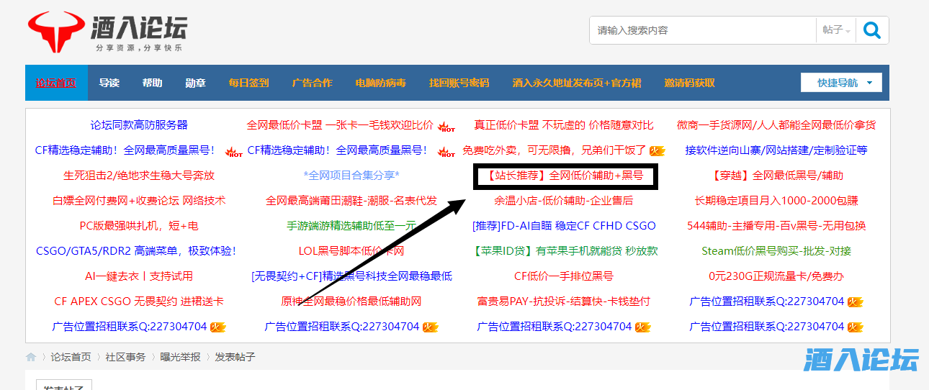Image resolution: width=929 pixels, height=390 pixels.
Task: Open AI一键去衣丨支持试用 link
Action: point(139,276)
